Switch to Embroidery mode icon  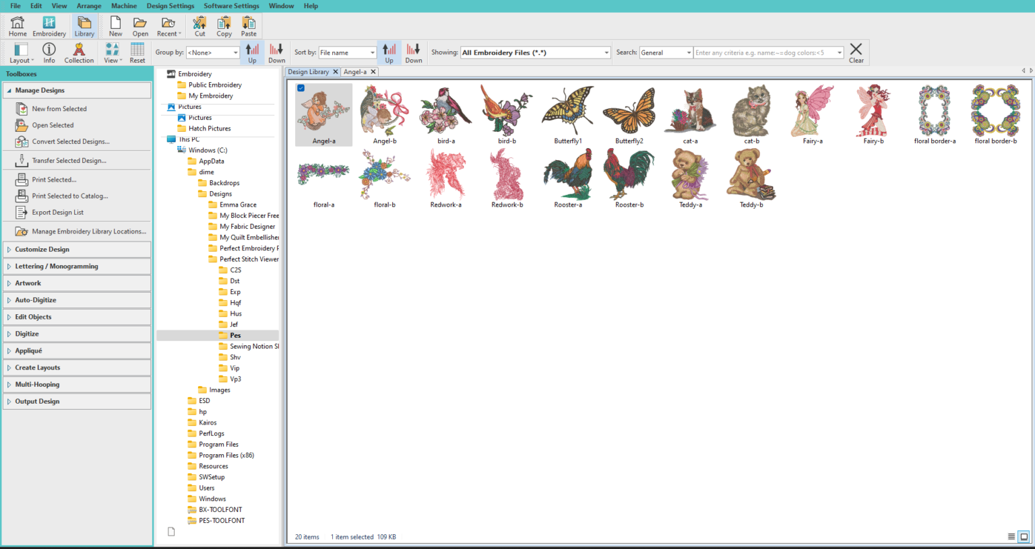49,26
